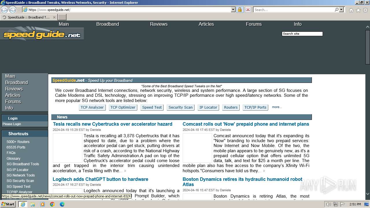Screen dimensions: 370x208
Task: Click the Security Scan button
Action: (x=180, y=107)
